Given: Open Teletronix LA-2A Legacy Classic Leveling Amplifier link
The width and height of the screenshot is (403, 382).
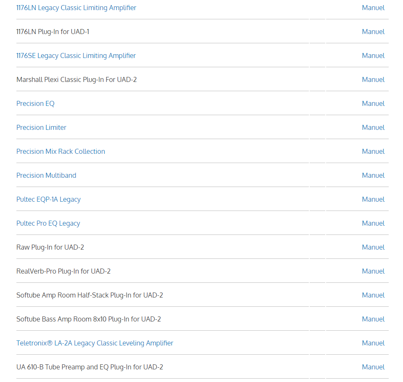Looking at the screenshot, I should coord(95,343).
